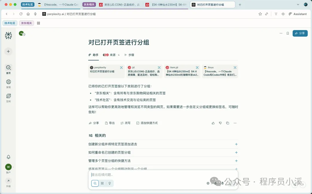Click 分享 below the answer
This screenshot has width=312, height=194.
click(x=94, y=123)
